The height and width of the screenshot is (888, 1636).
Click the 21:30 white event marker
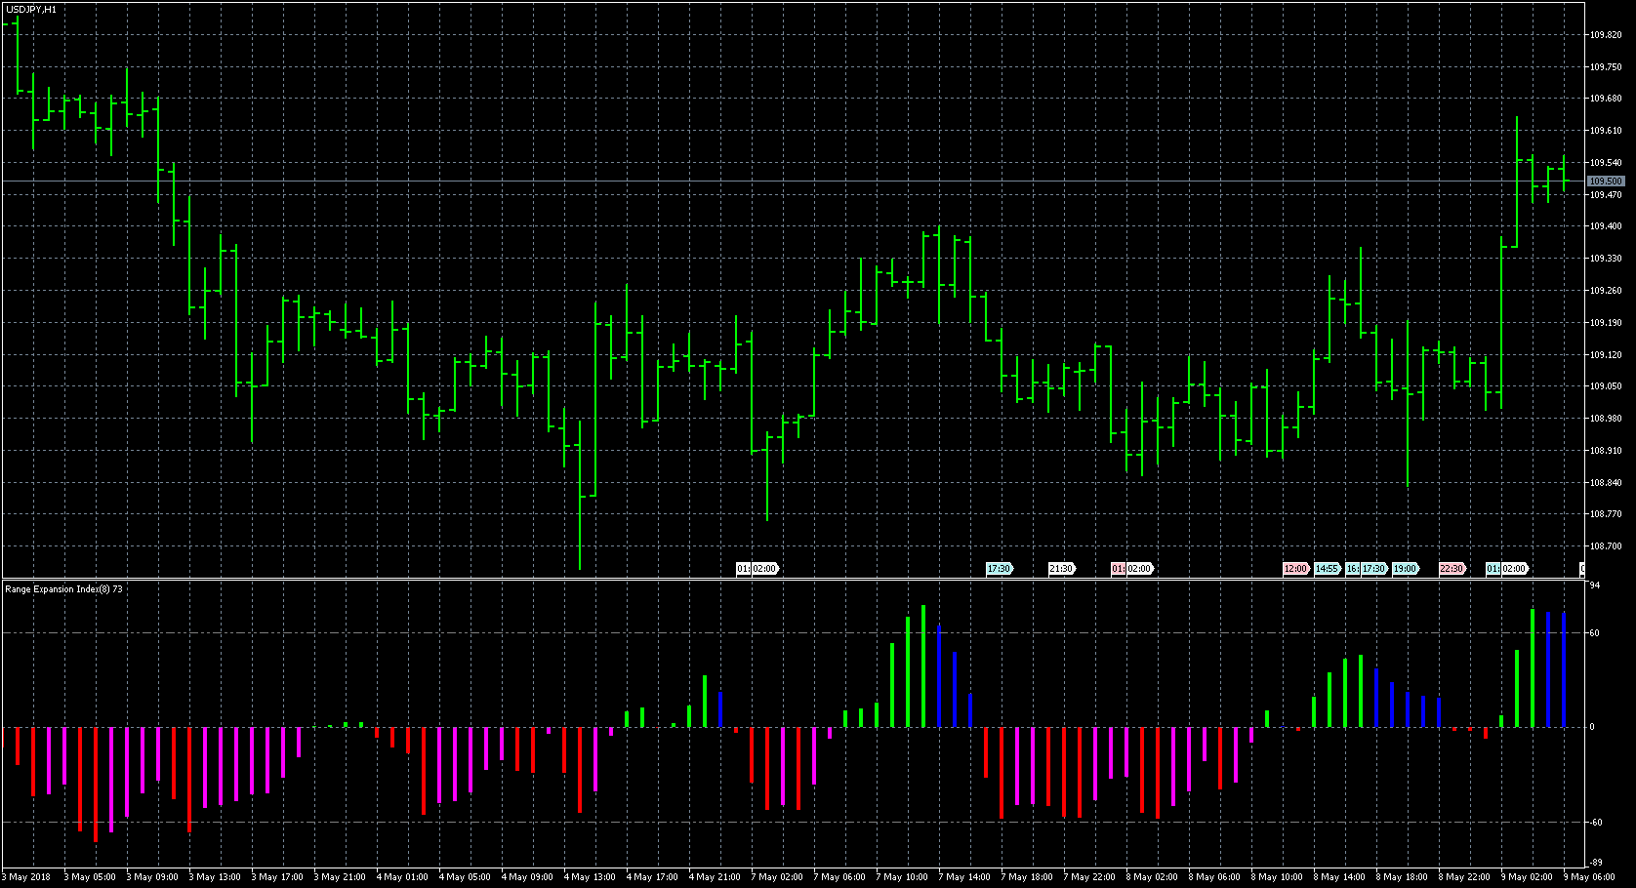[x=1061, y=569]
